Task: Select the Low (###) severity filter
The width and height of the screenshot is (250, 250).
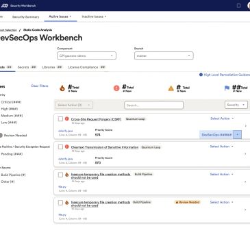Action: coord(9,123)
